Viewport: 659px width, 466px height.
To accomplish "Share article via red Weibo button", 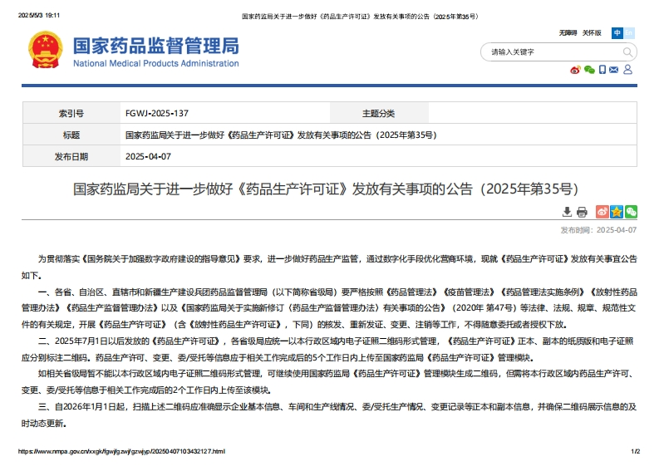I will click(602, 212).
